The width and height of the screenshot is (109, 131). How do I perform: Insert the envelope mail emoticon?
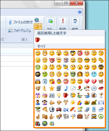73,88
